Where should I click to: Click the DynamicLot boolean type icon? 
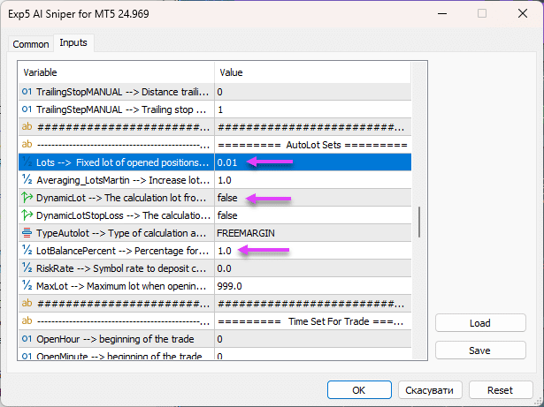pyautogui.click(x=27, y=198)
